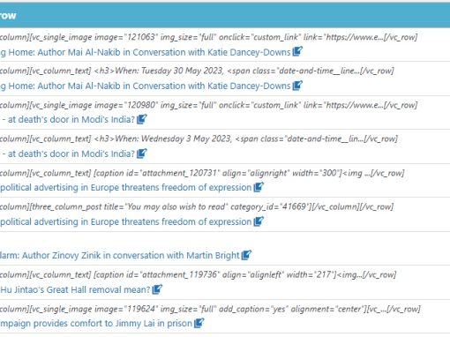
Task: Open second 'at death's door in Modi's India?' link
Action: tap(68, 154)
